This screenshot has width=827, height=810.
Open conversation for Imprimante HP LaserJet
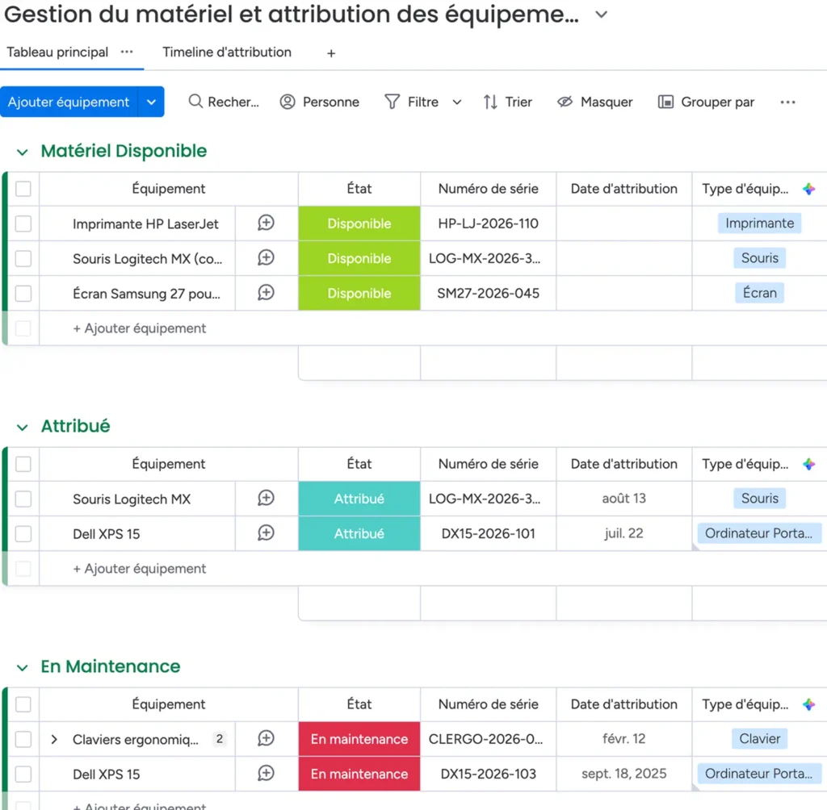266,223
